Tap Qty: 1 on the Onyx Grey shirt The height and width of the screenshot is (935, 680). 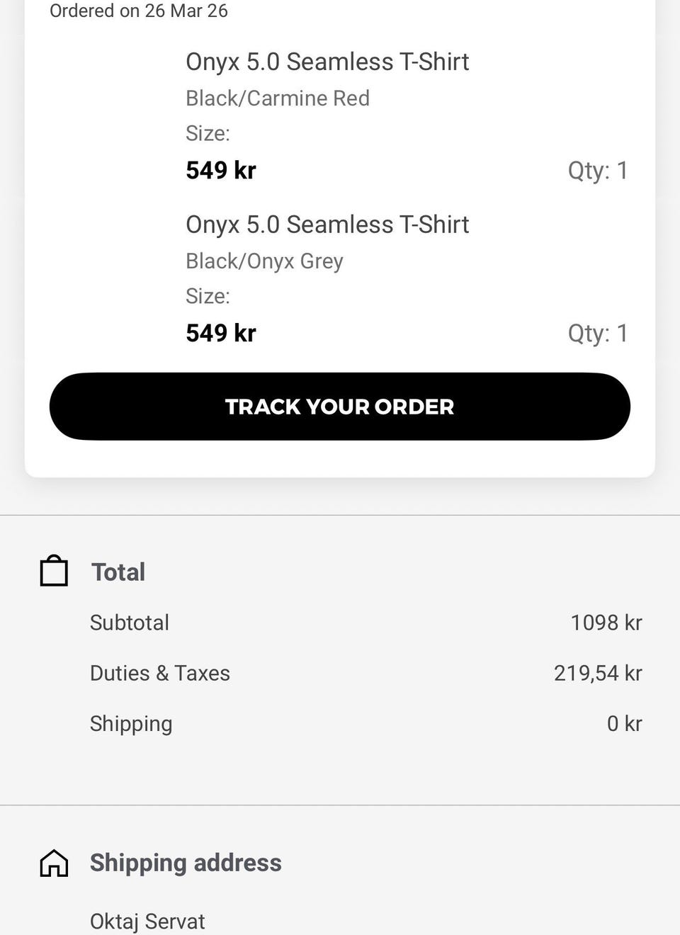(x=598, y=333)
